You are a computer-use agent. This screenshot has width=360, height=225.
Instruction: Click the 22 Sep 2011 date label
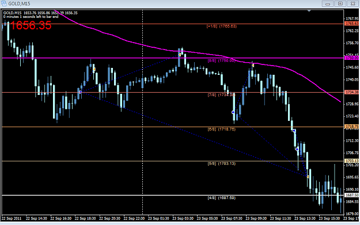(12, 219)
